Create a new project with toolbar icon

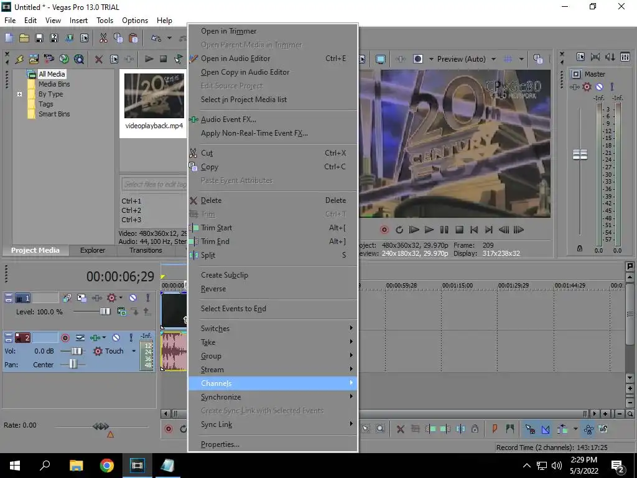click(x=9, y=38)
